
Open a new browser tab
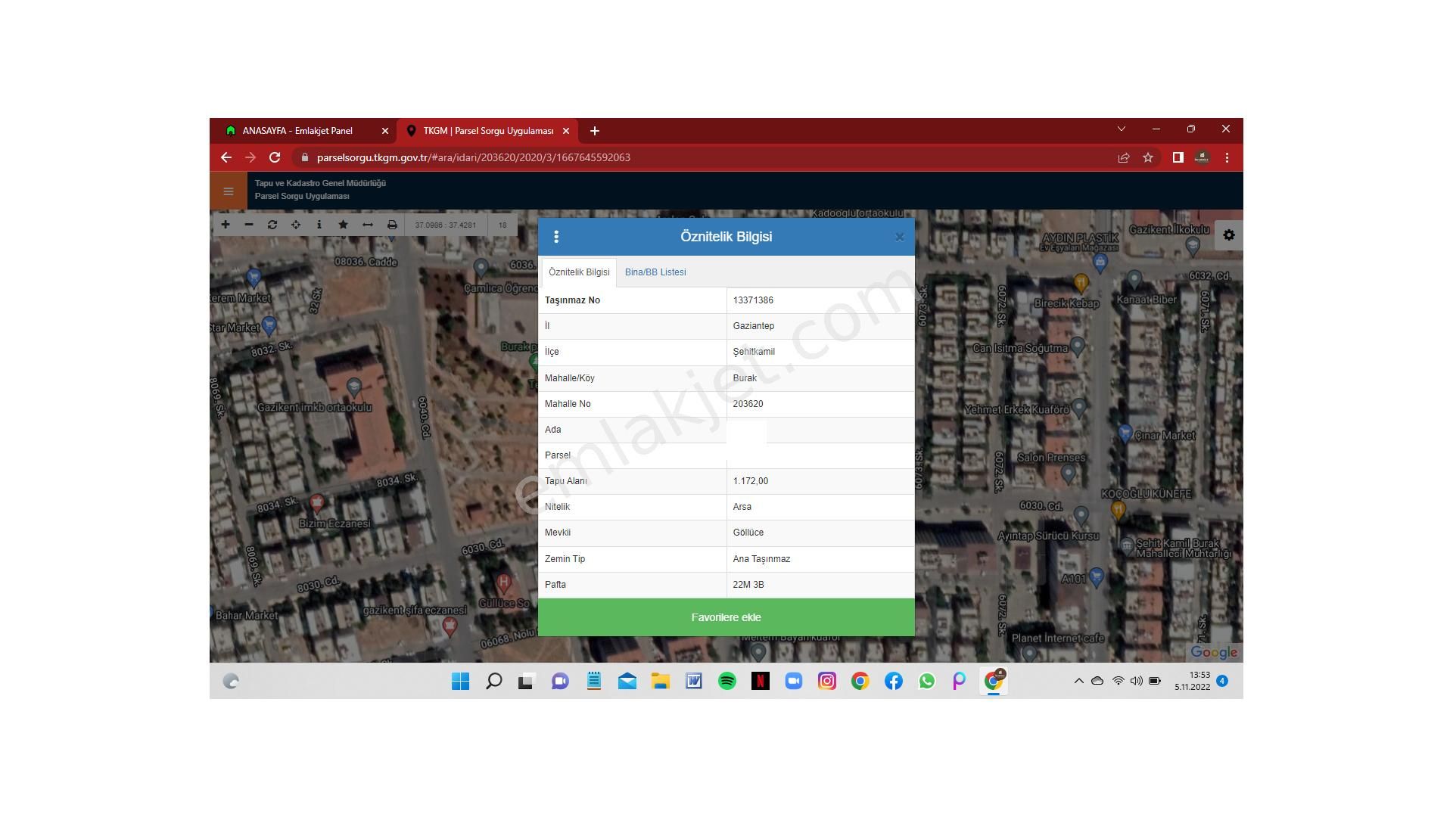pos(595,131)
